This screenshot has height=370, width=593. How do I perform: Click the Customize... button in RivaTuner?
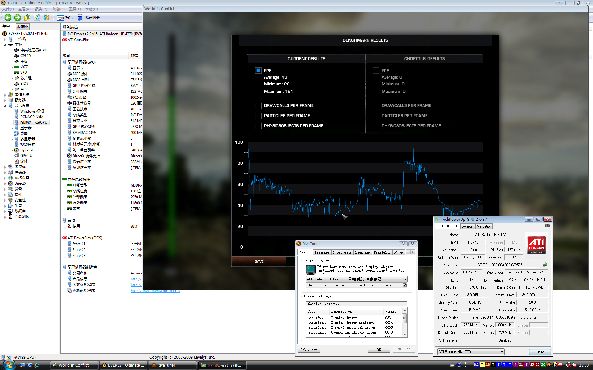pos(389,285)
